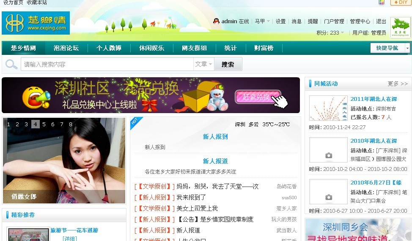
Task: Click the 【文学原创】 tag on 美女上司爱上我
Action: tap(154, 208)
